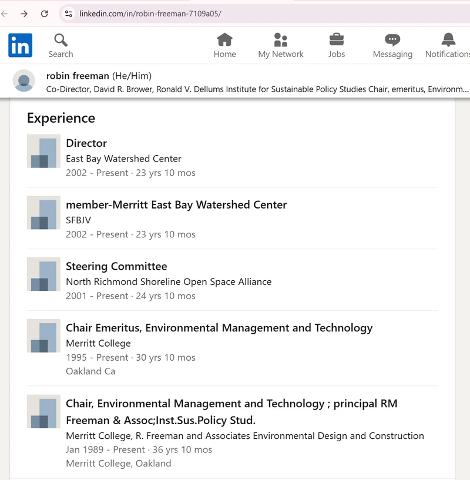The image size is (470, 480).
Task: Click 'Jan 1989 - Present · 36 yrs 10 mos'
Action: [139, 449]
